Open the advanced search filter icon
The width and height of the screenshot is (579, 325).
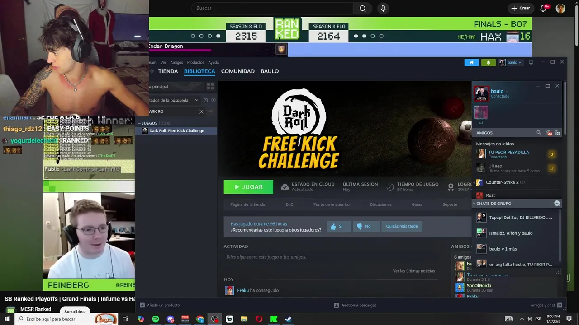pos(210,111)
